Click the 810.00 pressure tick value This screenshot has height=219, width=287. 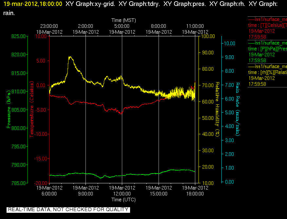(x=18, y=91)
